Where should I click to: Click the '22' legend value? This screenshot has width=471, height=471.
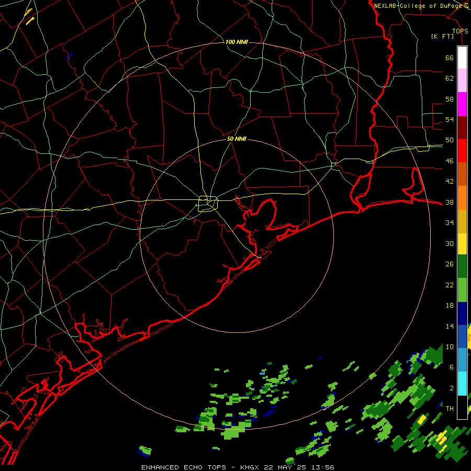450,285
